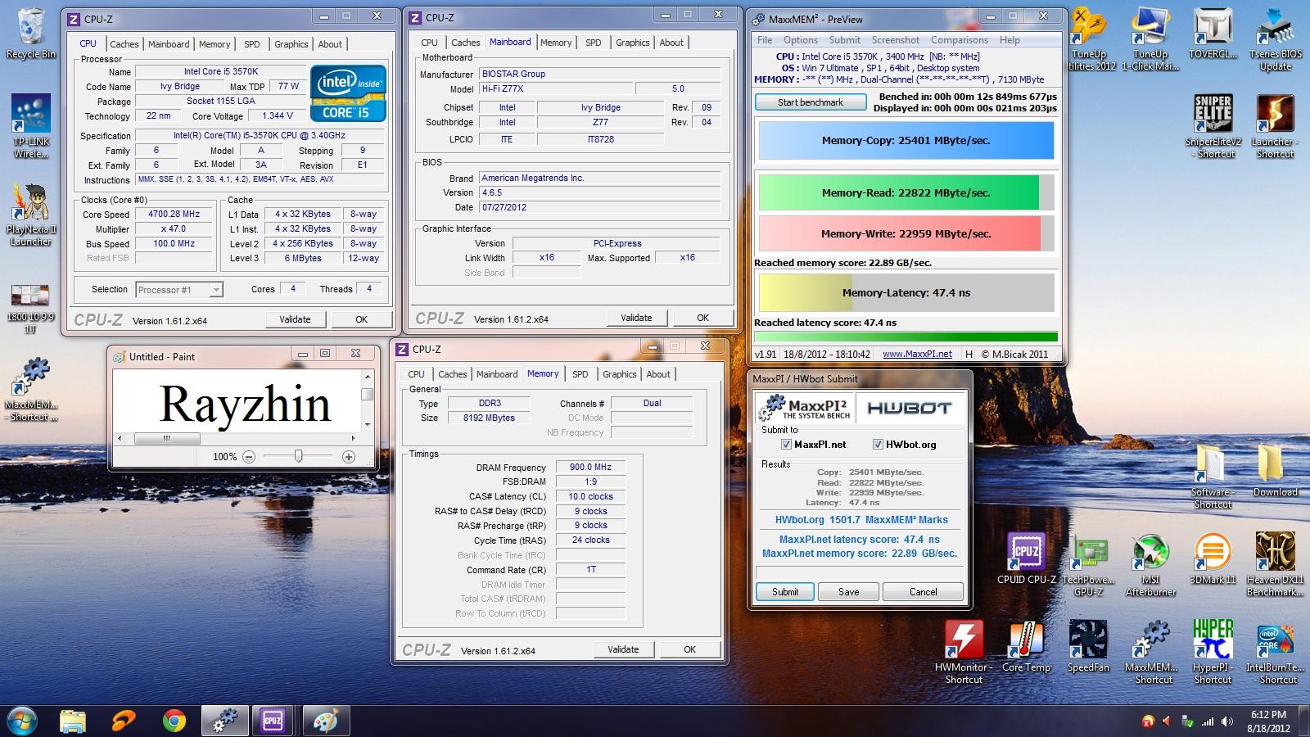Click Paint vertical scroll down arrow

368,425
